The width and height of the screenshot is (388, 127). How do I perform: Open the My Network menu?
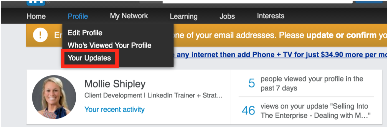(x=129, y=16)
